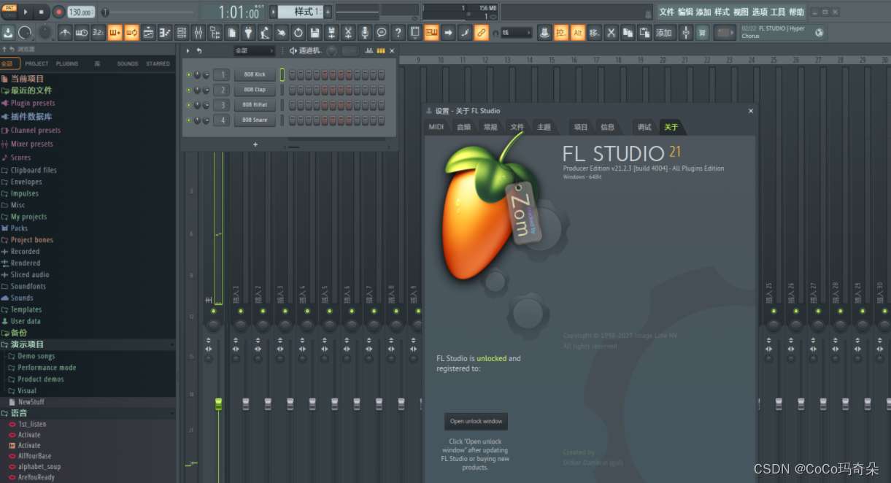This screenshot has width=891, height=483.
Task: Switch to the 常规 settings tab
Action: (x=490, y=127)
